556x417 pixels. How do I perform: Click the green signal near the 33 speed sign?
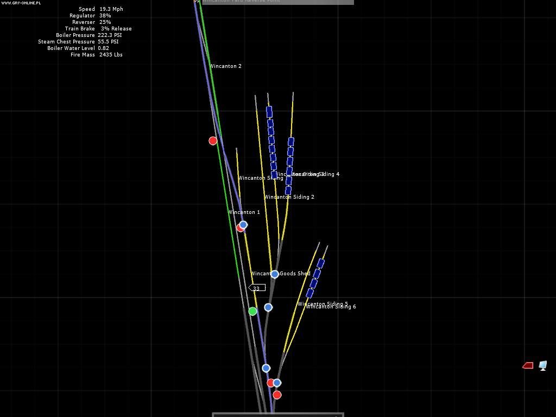point(252,311)
